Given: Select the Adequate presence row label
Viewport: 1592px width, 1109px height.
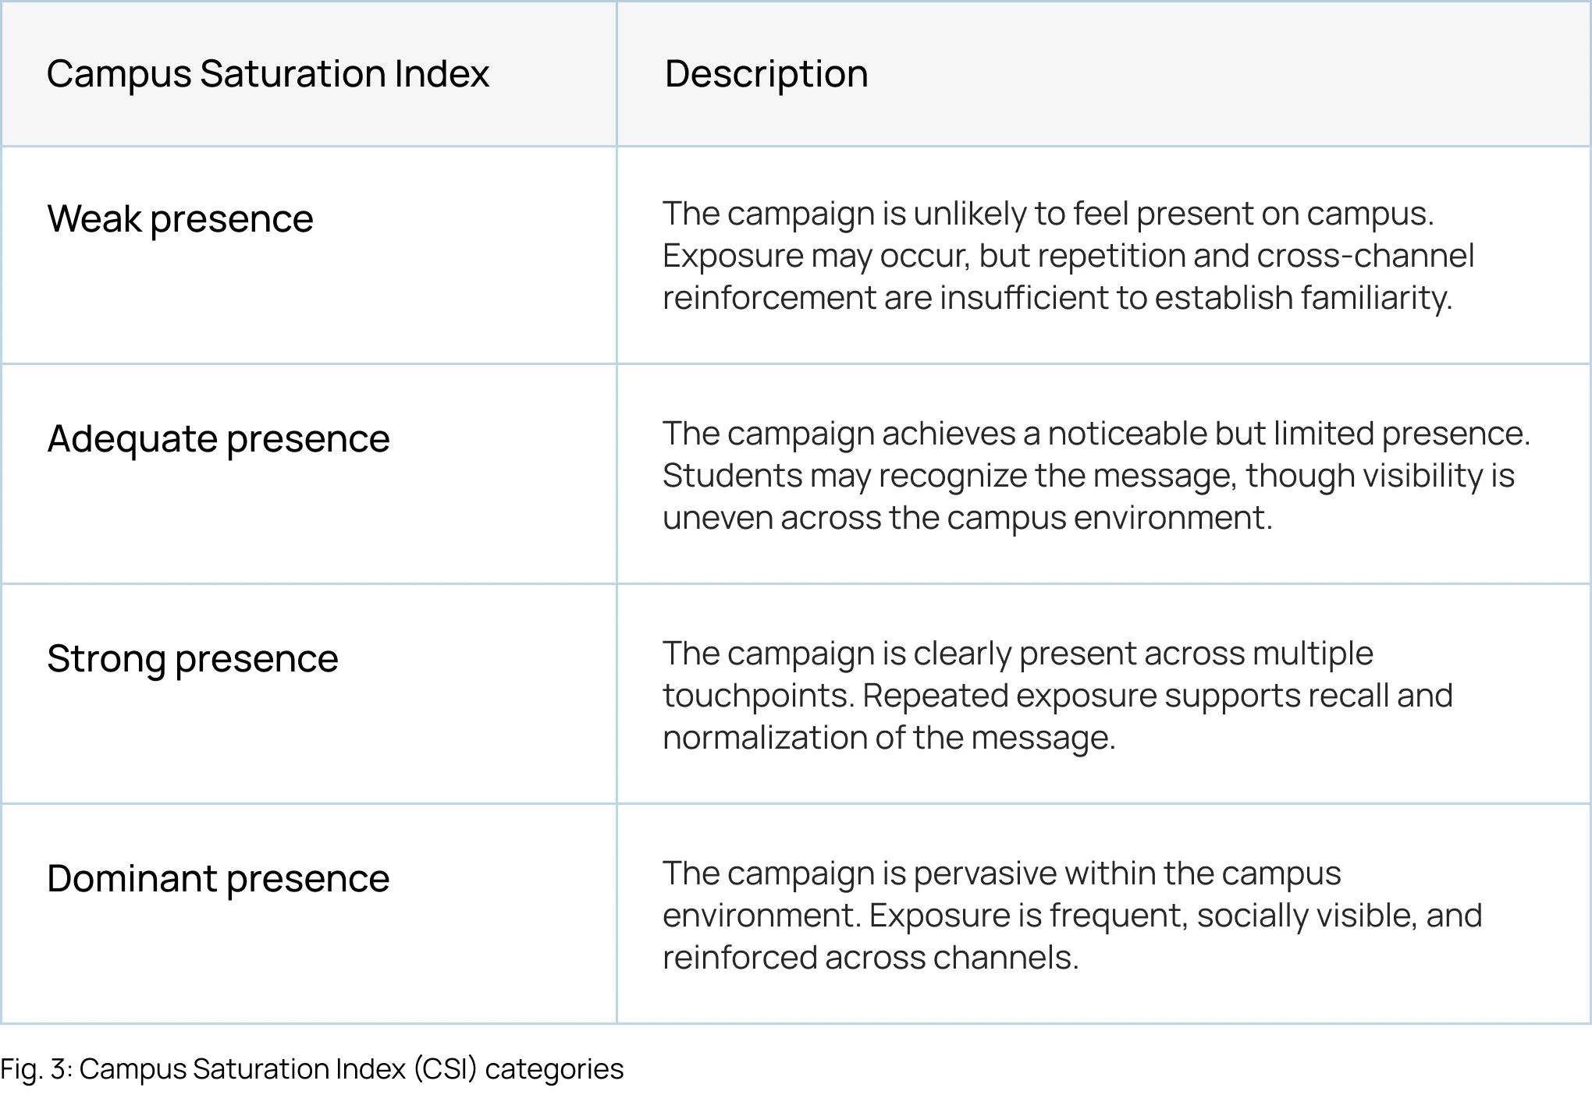Looking at the screenshot, I should point(218,438).
